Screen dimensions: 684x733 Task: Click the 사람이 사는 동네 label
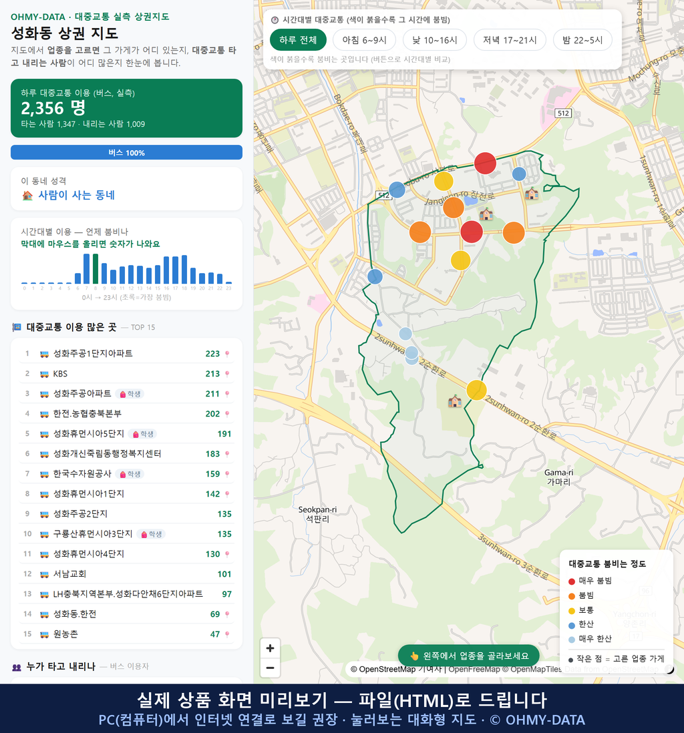(77, 196)
